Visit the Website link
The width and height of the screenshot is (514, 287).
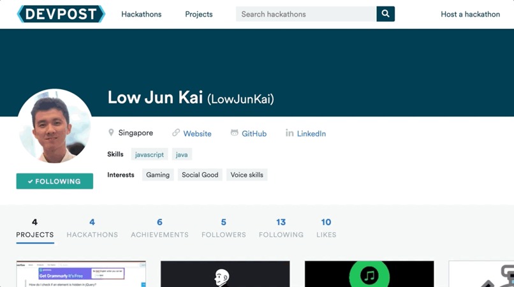coord(197,133)
